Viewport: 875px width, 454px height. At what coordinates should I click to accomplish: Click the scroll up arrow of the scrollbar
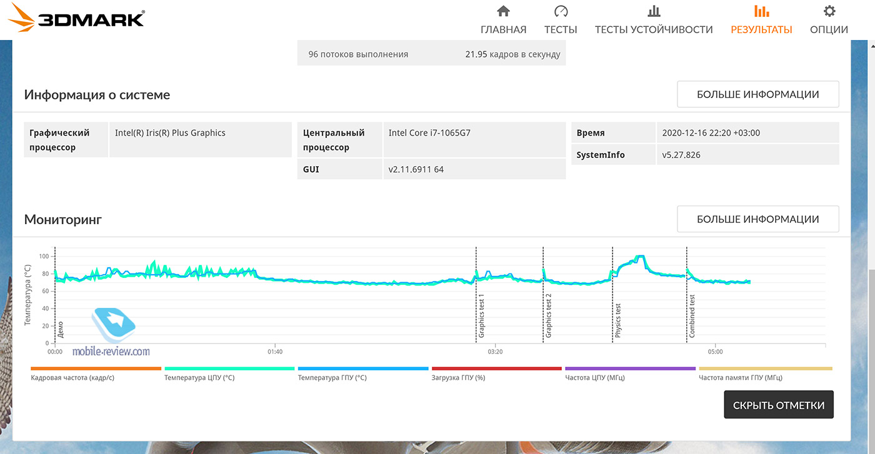(x=871, y=45)
